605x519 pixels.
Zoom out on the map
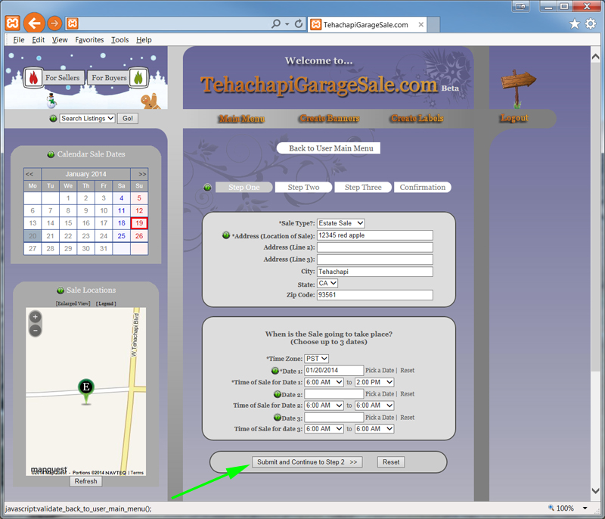35,331
